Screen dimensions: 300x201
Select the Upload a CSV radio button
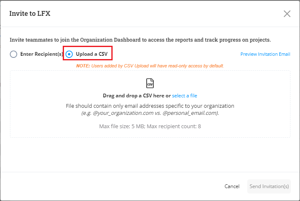point(69,54)
